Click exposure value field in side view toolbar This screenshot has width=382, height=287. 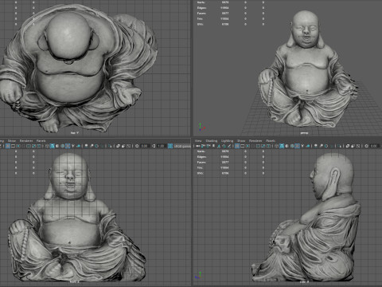(x=375, y=146)
